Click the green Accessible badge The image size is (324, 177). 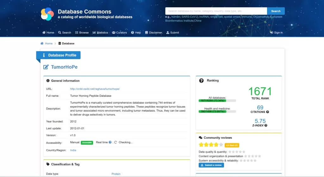tap(87, 143)
